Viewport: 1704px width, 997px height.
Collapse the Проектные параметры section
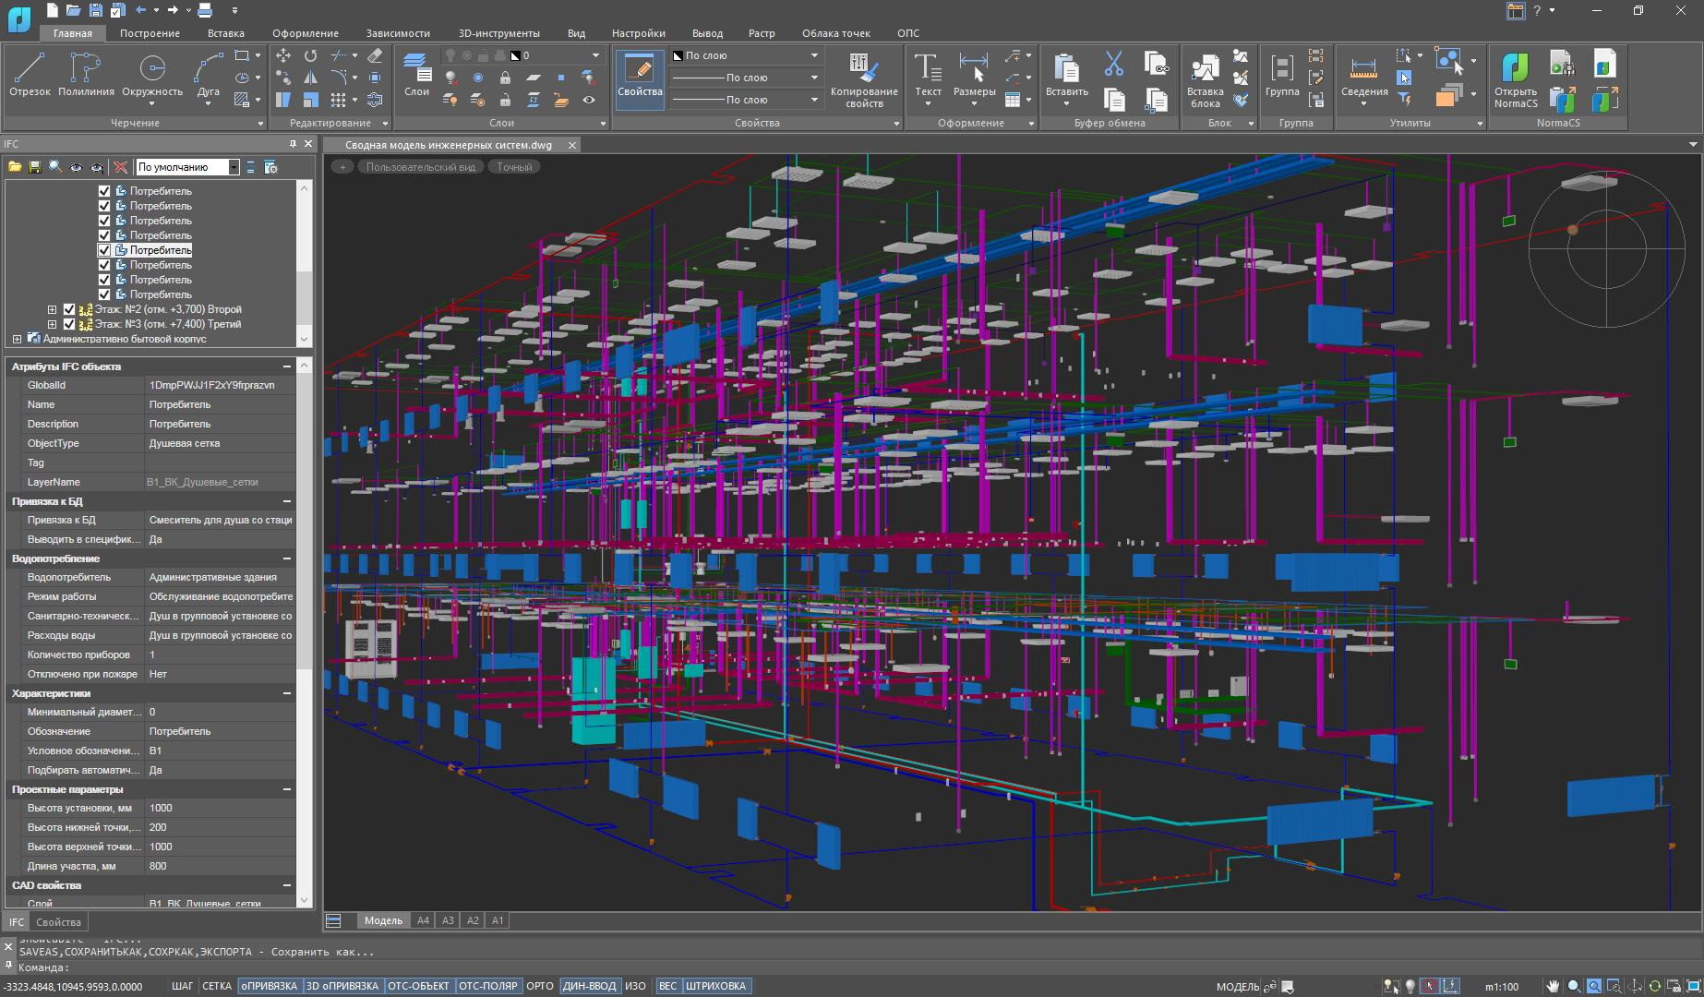pyautogui.click(x=287, y=789)
